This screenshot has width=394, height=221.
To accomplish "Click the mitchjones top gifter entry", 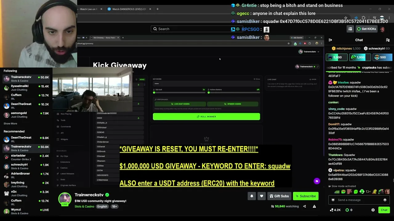I will point(346,48).
